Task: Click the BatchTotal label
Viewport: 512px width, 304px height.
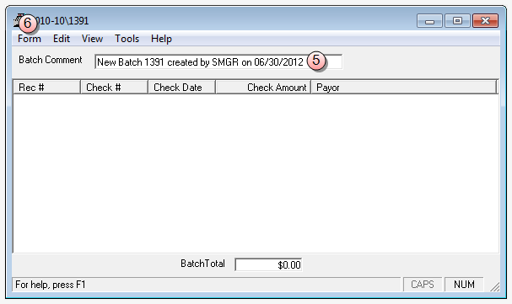Action: pyautogui.click(x=202, y=264)
